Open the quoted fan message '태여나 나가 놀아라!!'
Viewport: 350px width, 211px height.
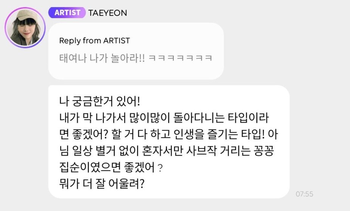point(102,58)
